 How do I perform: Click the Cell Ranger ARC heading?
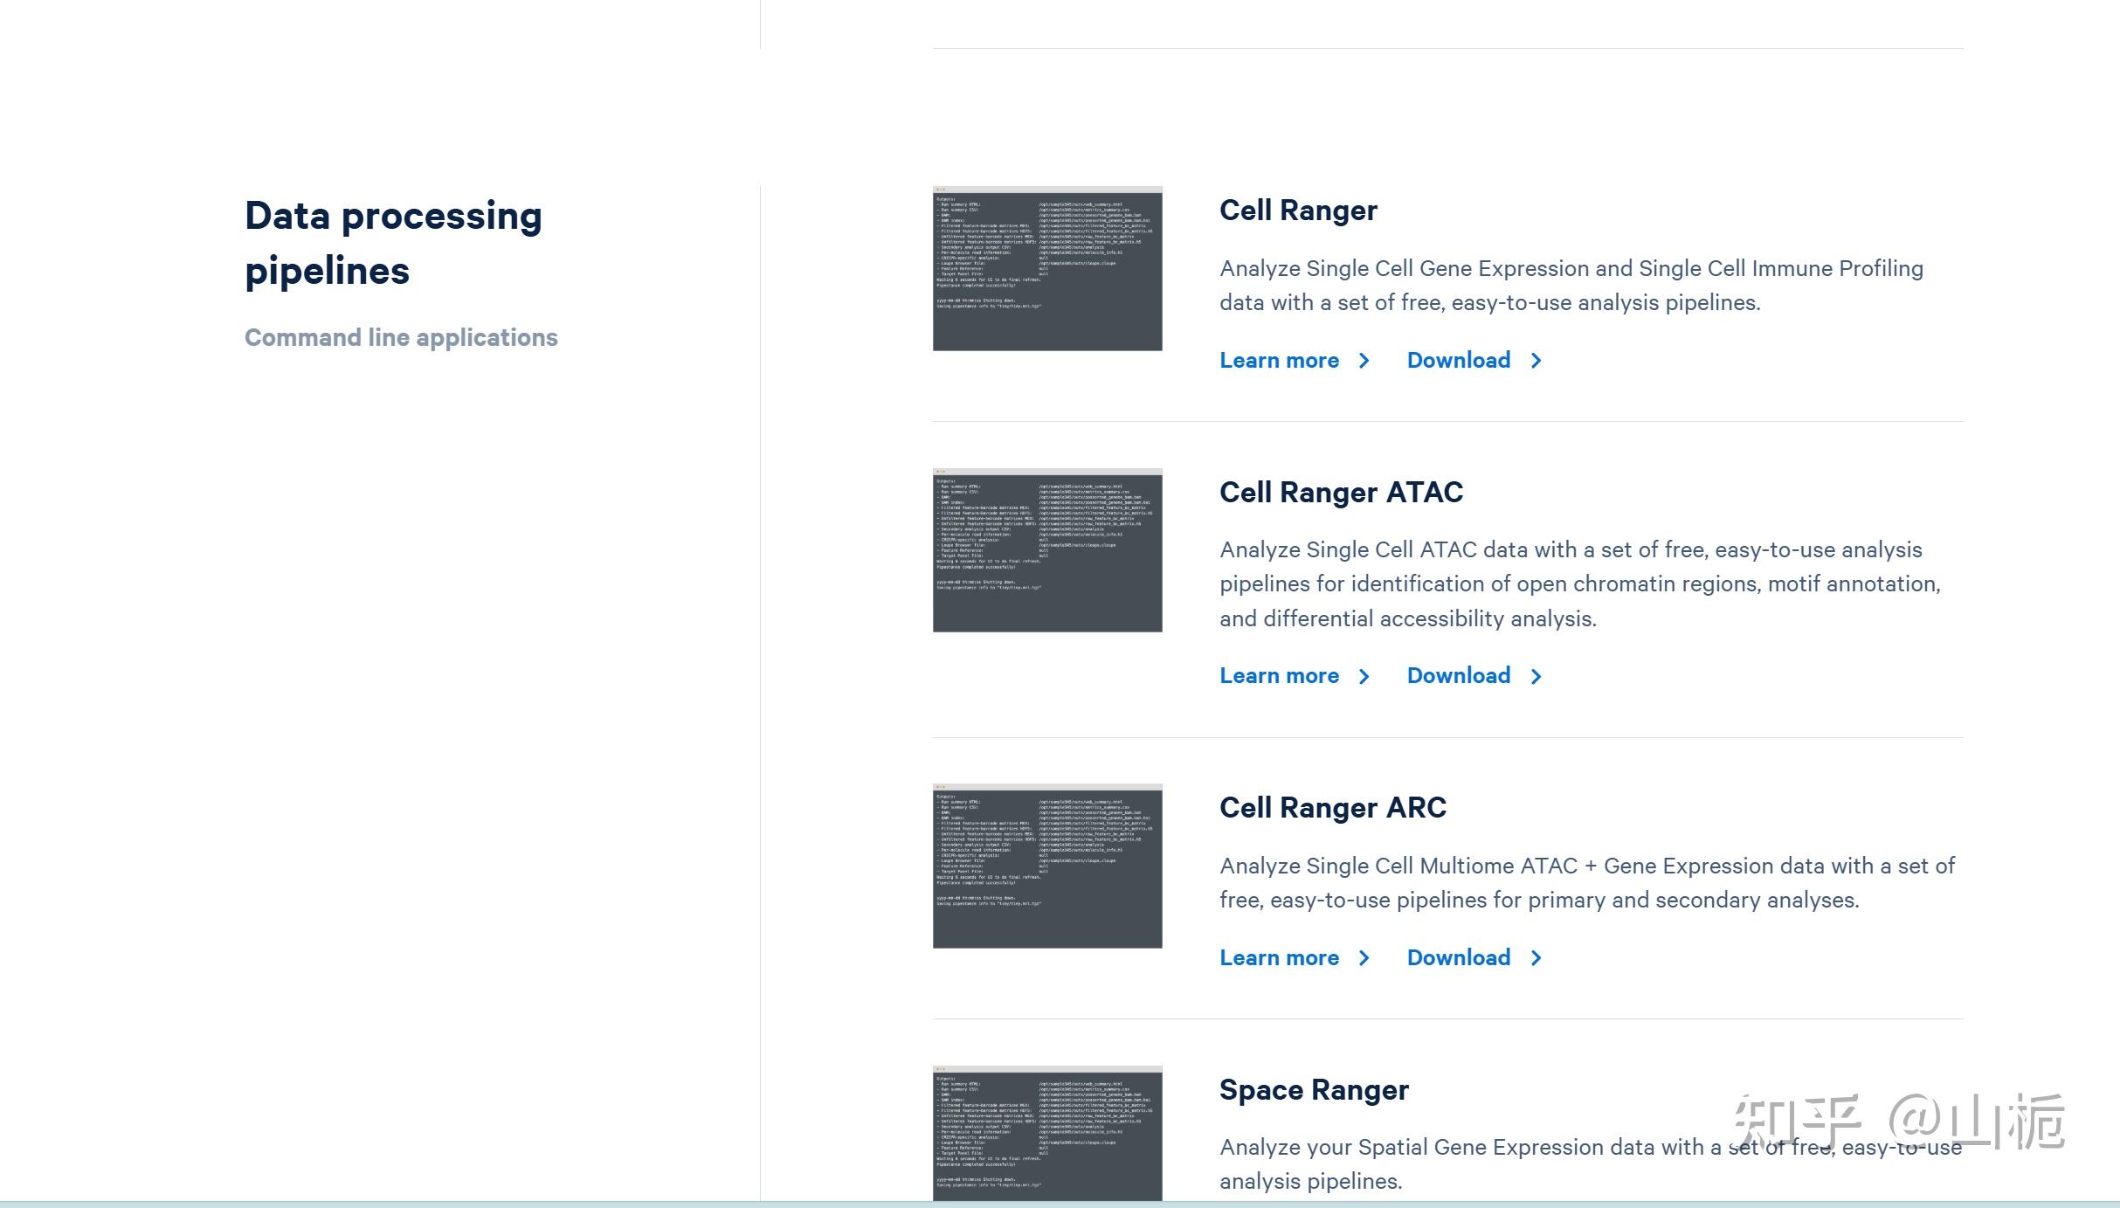click(1332, 808)
